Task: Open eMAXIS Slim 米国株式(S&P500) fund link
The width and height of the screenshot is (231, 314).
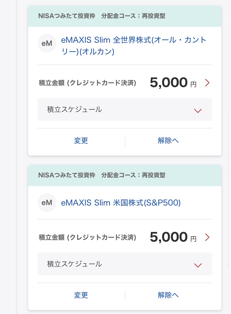Action: (x=121, y=203)
